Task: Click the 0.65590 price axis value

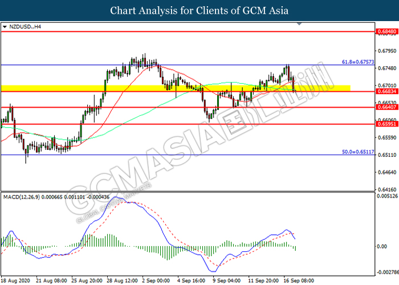Action: (x=387, y=138)
